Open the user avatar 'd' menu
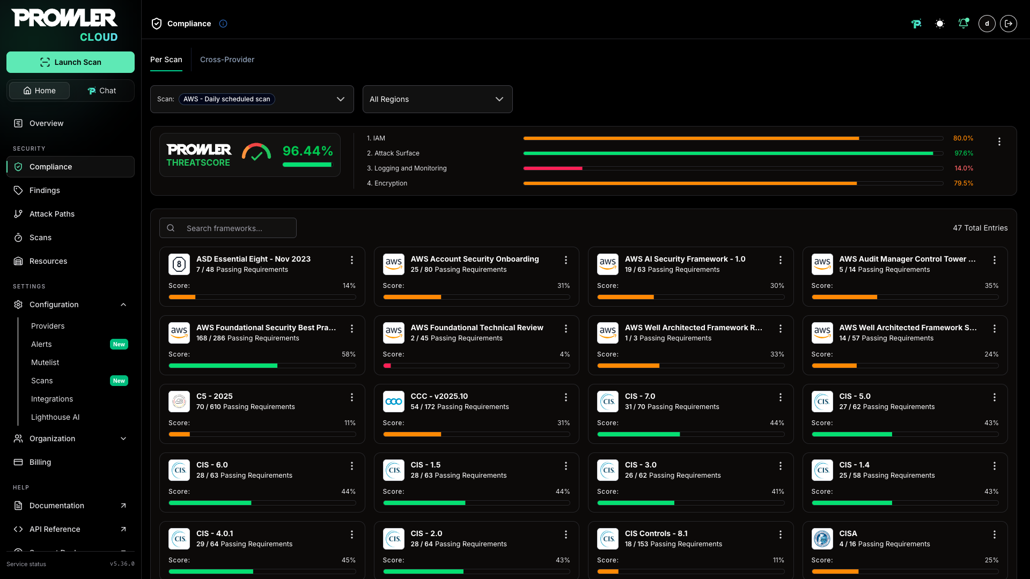1030x579 pixels. pyautogui.click(x=987, y=24)
